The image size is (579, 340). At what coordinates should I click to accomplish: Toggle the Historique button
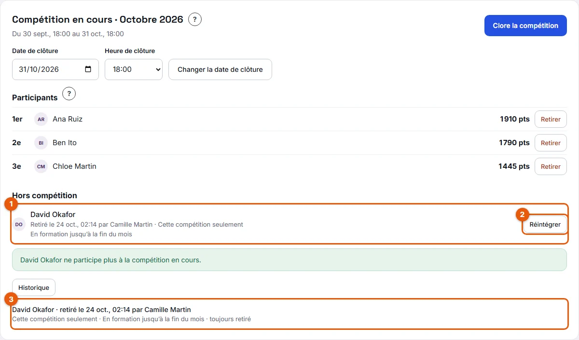34,287
